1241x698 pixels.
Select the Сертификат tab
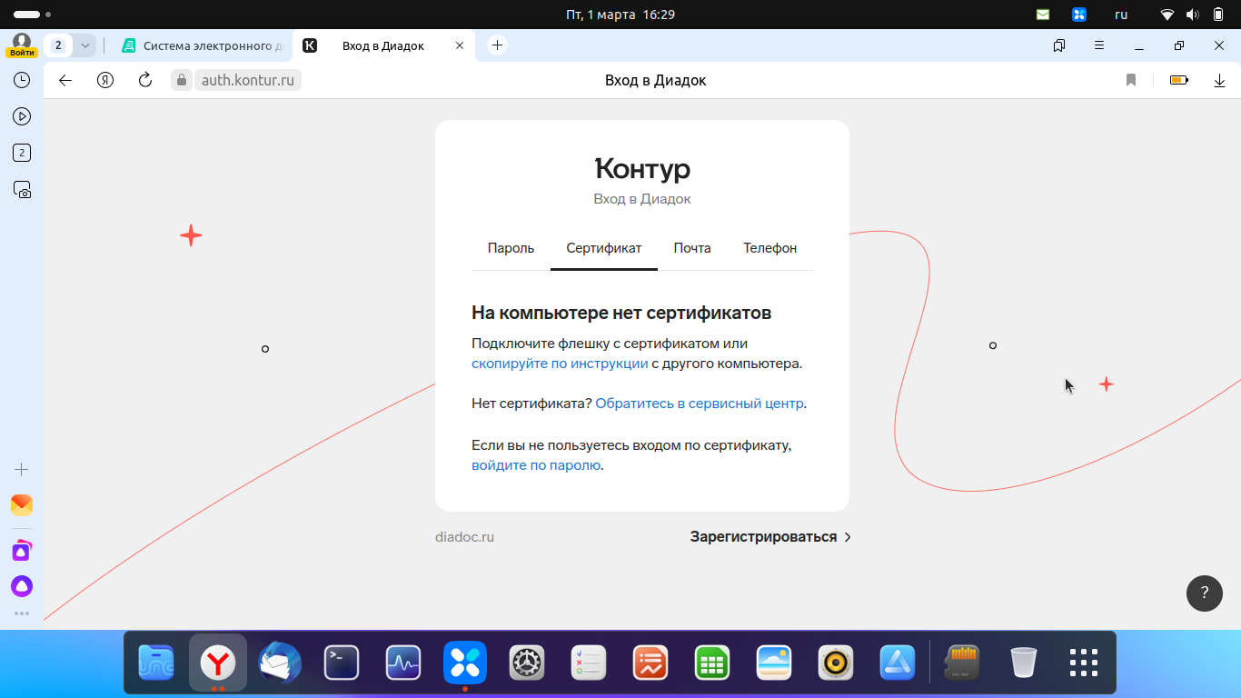click(x=604, y=248)
